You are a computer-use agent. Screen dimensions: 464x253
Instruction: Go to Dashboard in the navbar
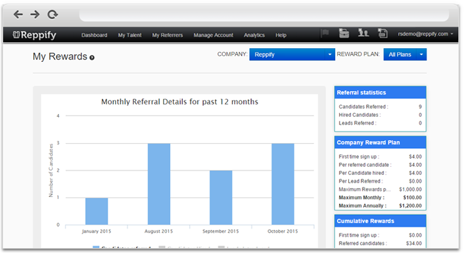[x=94, y=35]
